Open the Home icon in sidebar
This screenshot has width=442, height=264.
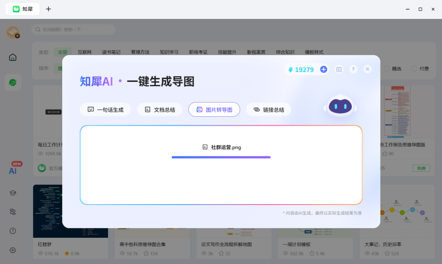13,57
